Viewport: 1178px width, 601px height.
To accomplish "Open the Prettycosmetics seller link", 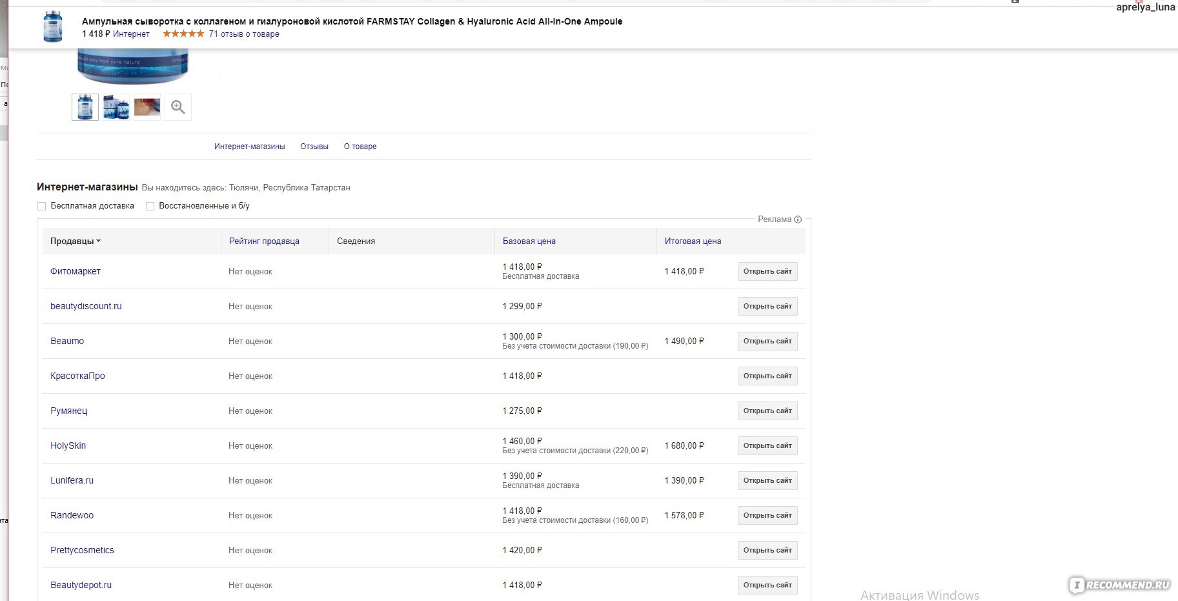I will click(82, 551).
